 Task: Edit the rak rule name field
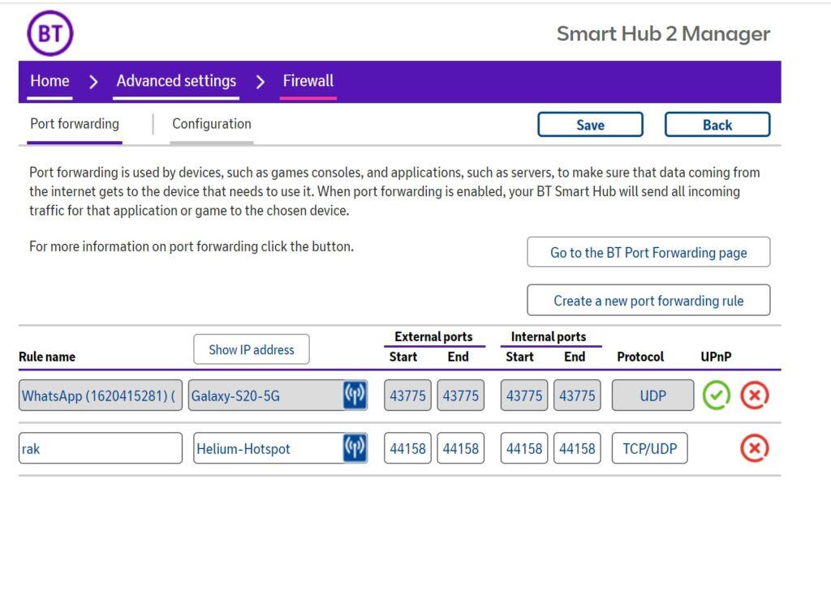click(x=100, y=448)
